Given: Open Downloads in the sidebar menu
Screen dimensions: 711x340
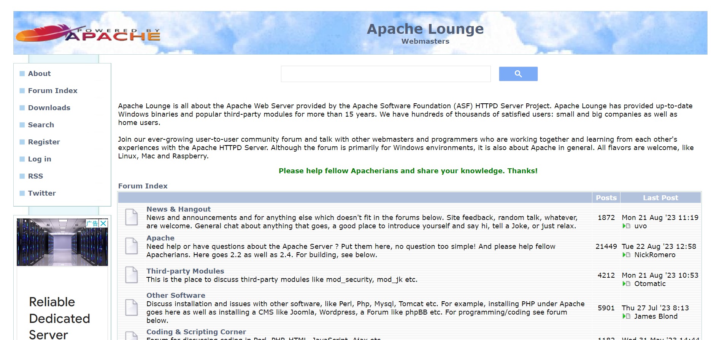Looking at the screenshot, I should 49,108.
